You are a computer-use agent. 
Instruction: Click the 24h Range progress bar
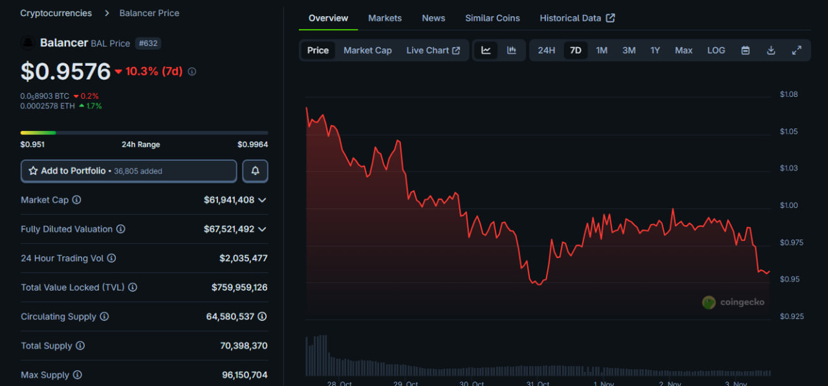[x=144, y=133]
